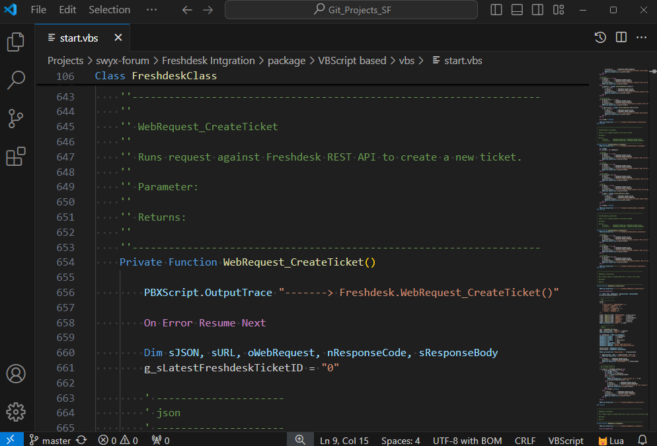Go forward with the right arrow

click(208, 10)
